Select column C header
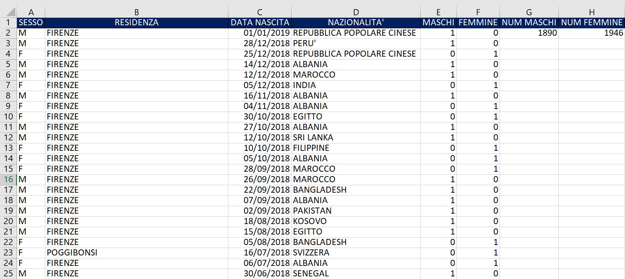 tap(260, 13)
